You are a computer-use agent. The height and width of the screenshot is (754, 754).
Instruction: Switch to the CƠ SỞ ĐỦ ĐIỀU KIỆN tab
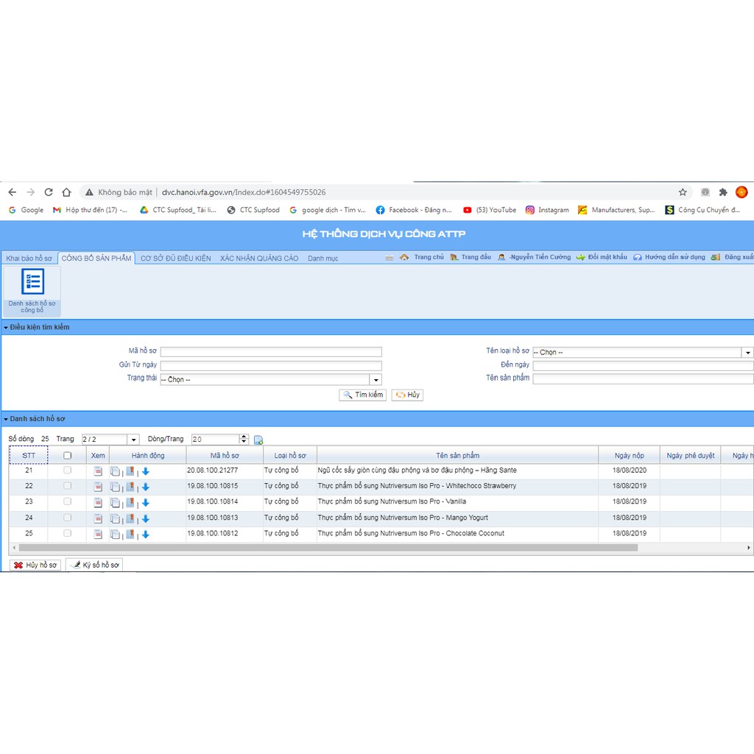(x=175, y=258)
